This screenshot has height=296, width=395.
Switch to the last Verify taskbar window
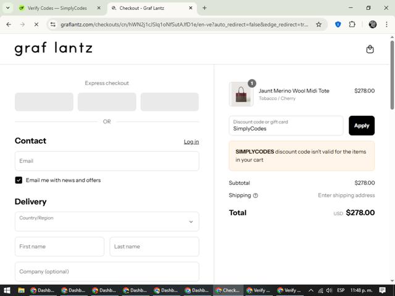[x=289, y=290]
